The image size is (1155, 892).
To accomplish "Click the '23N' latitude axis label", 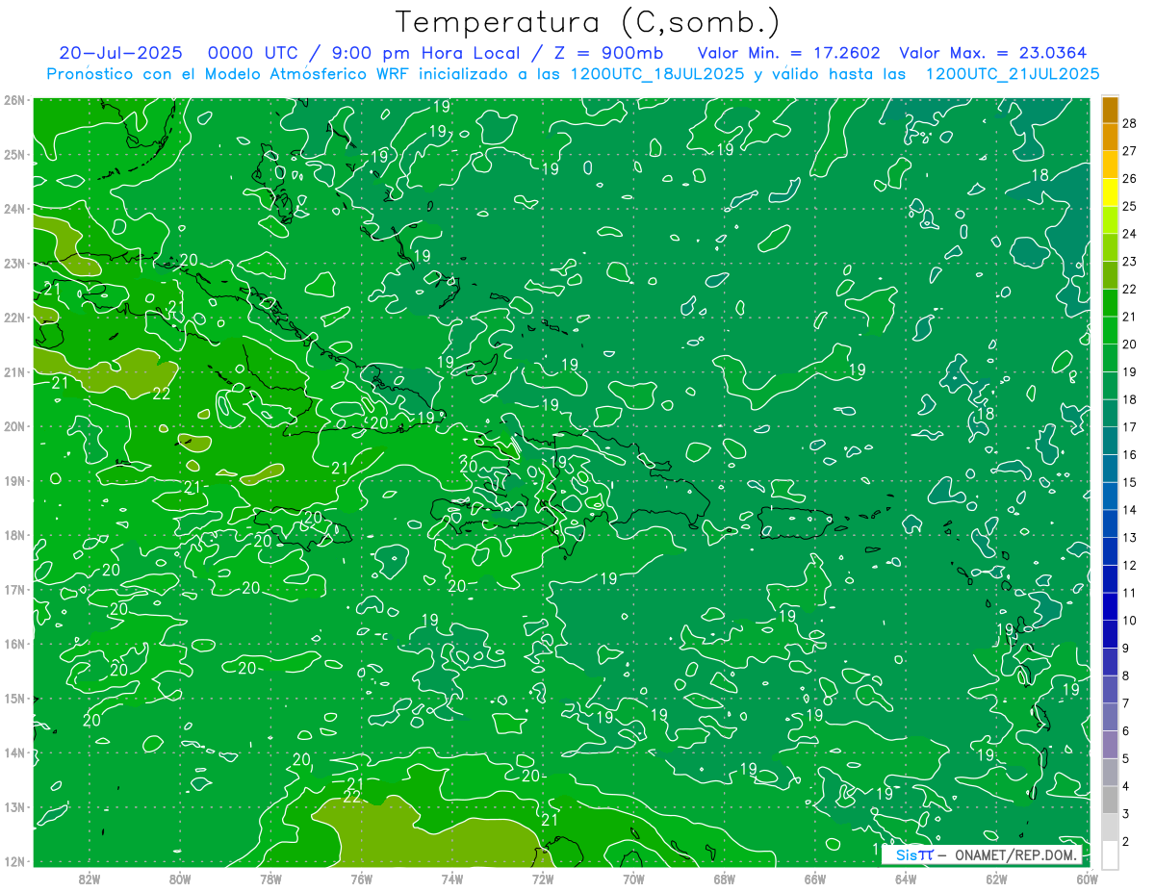I will (x=13, y=263).
